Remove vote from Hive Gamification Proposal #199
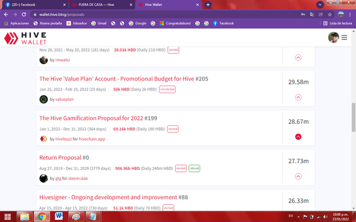 point(298,137)
